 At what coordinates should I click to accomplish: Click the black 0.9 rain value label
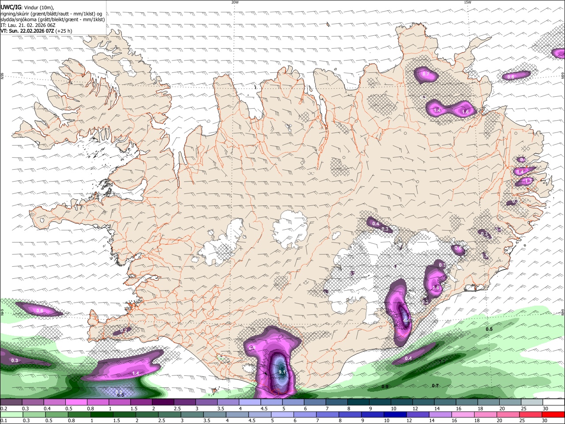[385, 387]
